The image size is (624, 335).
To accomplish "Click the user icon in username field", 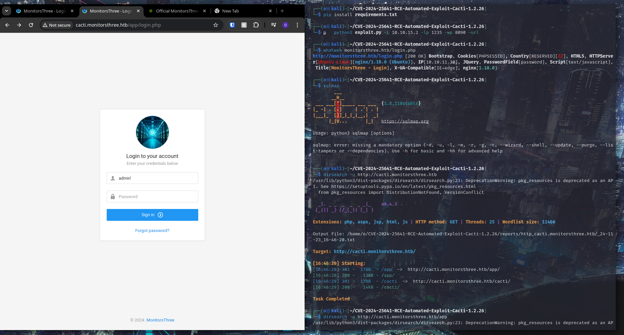I will (113, 178).
